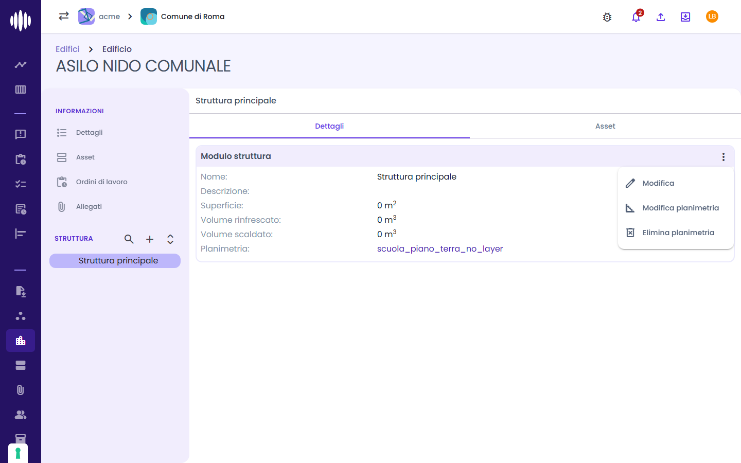Expand or collapse the structure tree
The image size is (741, 463).
click(170, 239)
